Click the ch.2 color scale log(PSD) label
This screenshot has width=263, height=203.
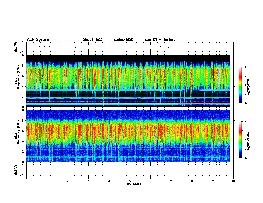click(248, 141)
